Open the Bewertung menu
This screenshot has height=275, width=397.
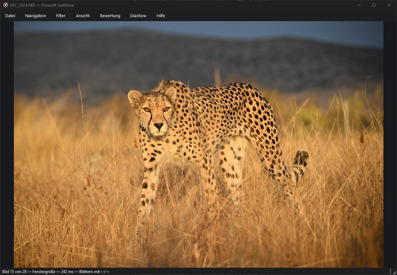pos(110,16)
